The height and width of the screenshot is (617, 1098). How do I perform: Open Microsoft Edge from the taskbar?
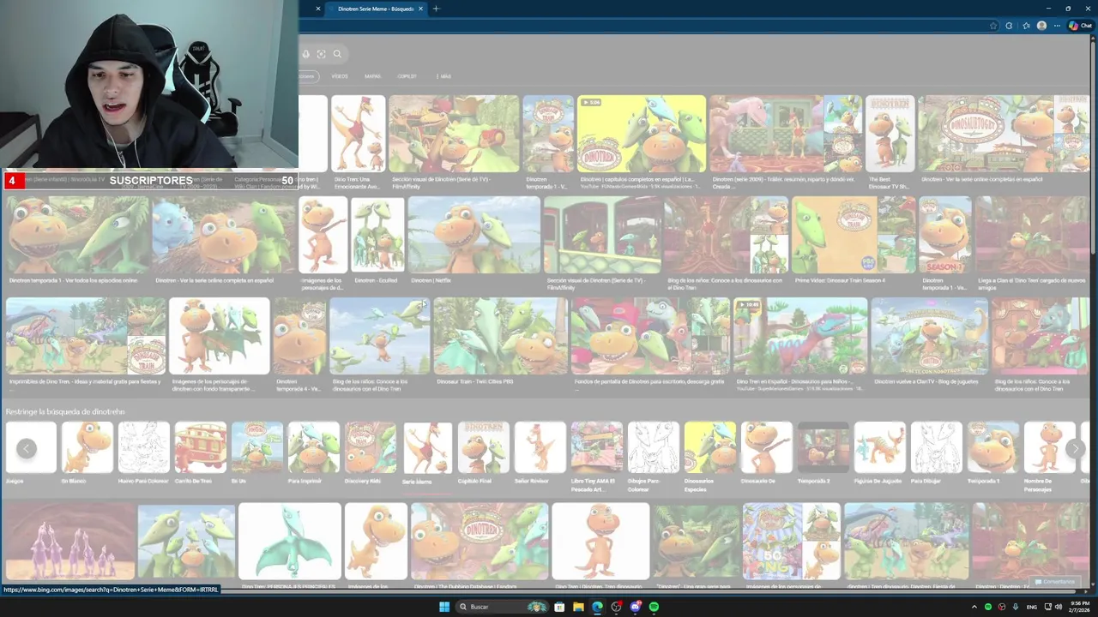[x=597, y=607]
